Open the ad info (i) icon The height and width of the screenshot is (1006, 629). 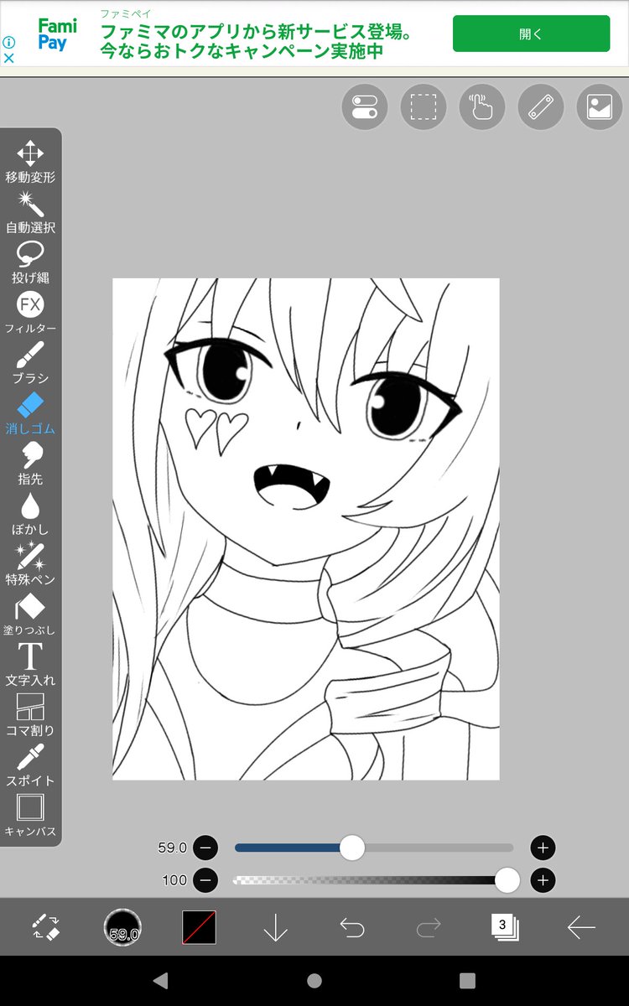[9, 42]
